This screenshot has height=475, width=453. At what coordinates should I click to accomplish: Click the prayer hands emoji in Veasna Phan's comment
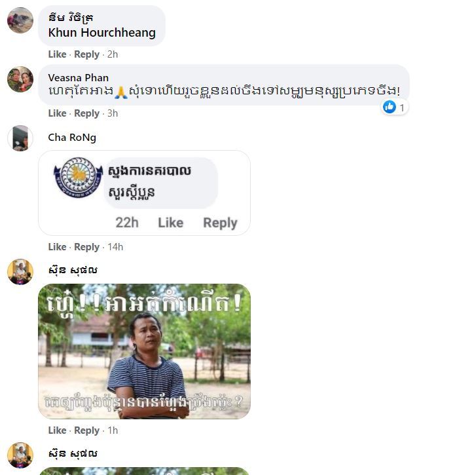(120, 92)
